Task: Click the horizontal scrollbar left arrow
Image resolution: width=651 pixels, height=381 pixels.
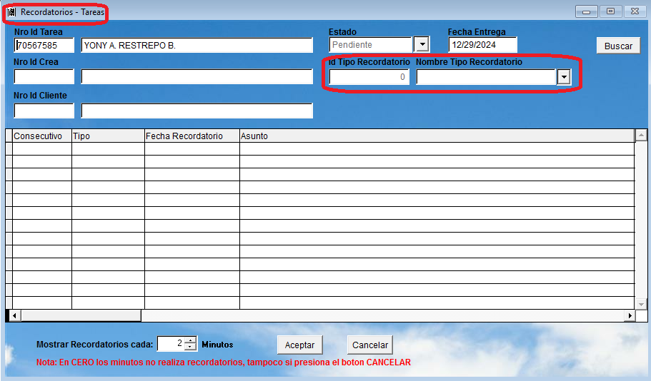Action: point(14,316)
